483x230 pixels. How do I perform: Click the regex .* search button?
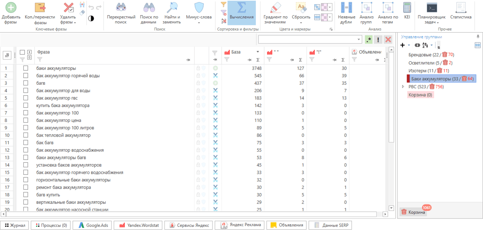pos(369,40)
